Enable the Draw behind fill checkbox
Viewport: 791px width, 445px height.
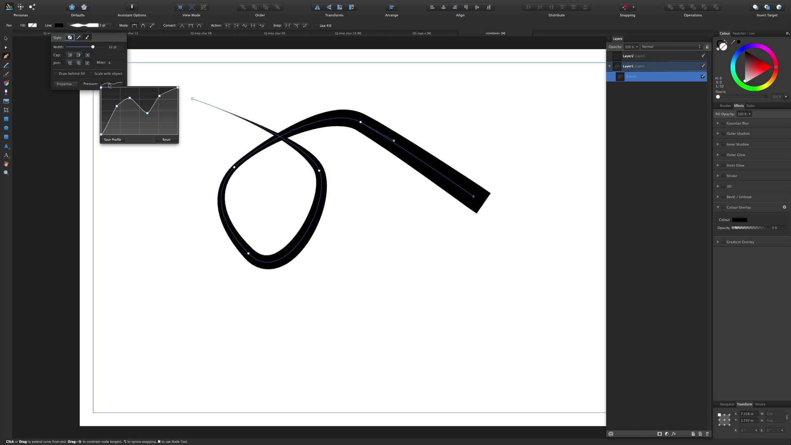(x=56, y=73)
